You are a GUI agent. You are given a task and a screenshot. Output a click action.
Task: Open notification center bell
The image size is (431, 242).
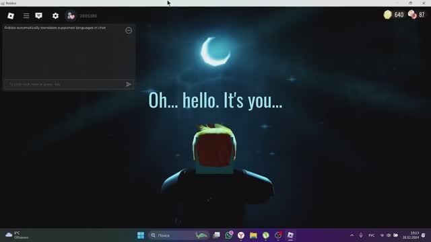point(424,235)
